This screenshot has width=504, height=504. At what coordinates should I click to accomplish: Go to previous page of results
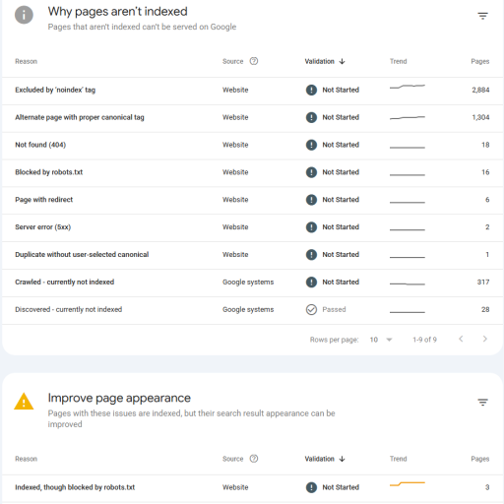461,339
